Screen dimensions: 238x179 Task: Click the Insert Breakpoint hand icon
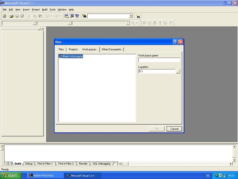(x=171, y=23)
